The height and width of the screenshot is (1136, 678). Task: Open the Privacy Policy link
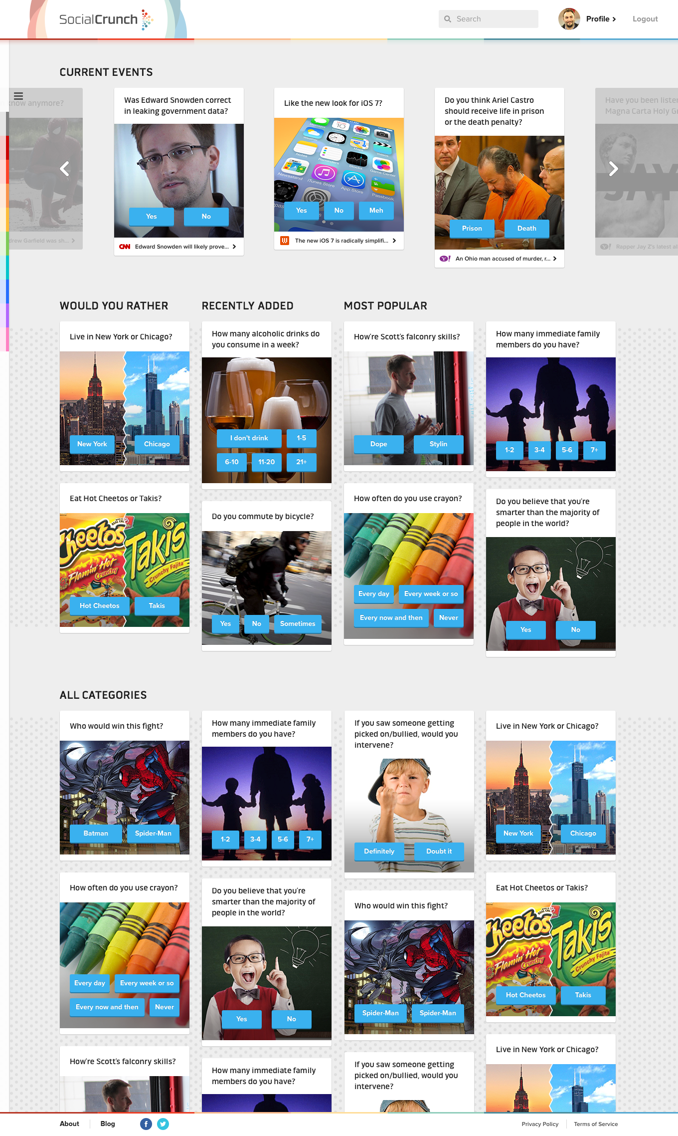point(540,1124)
